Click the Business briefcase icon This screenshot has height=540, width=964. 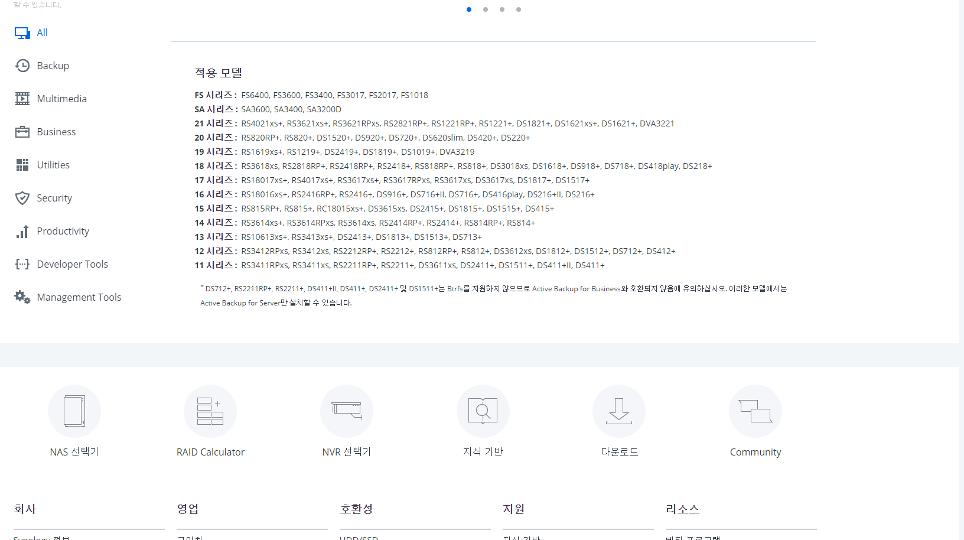tap(22, 132)
